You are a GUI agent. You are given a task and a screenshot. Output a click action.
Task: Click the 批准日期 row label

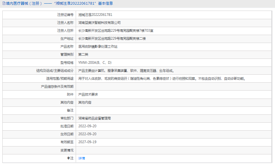[x=67, y=126]
